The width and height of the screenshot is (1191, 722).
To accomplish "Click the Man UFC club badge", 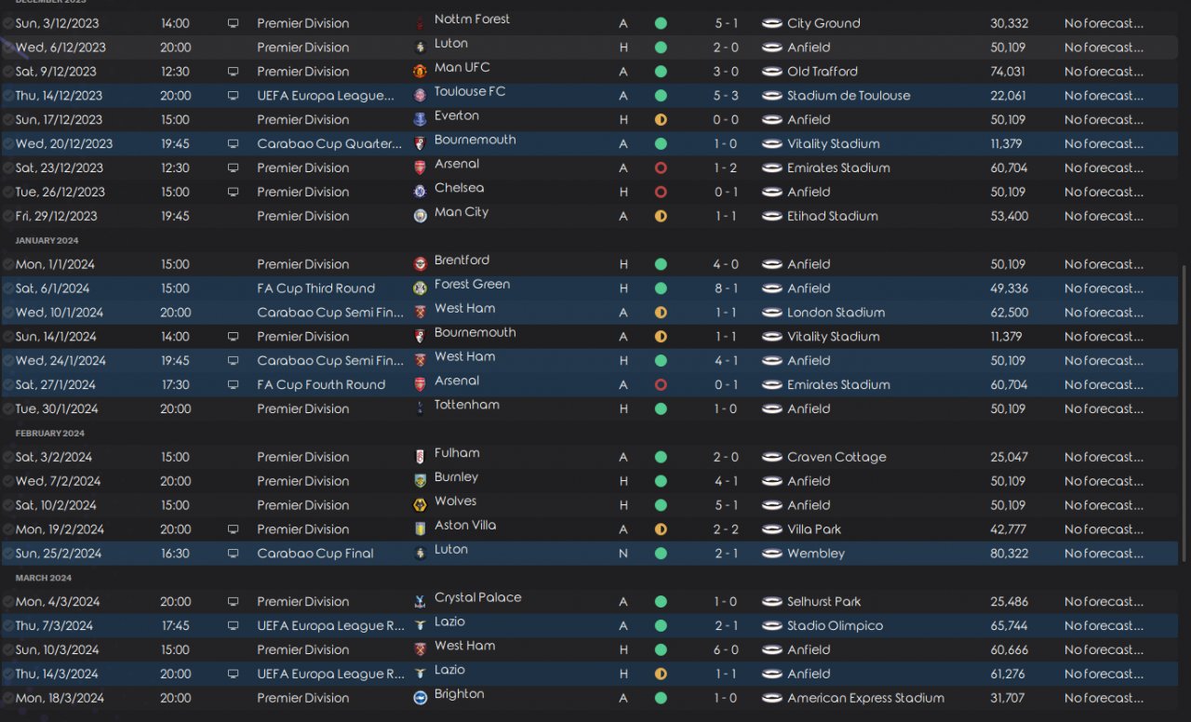I will tap(420, 71).
